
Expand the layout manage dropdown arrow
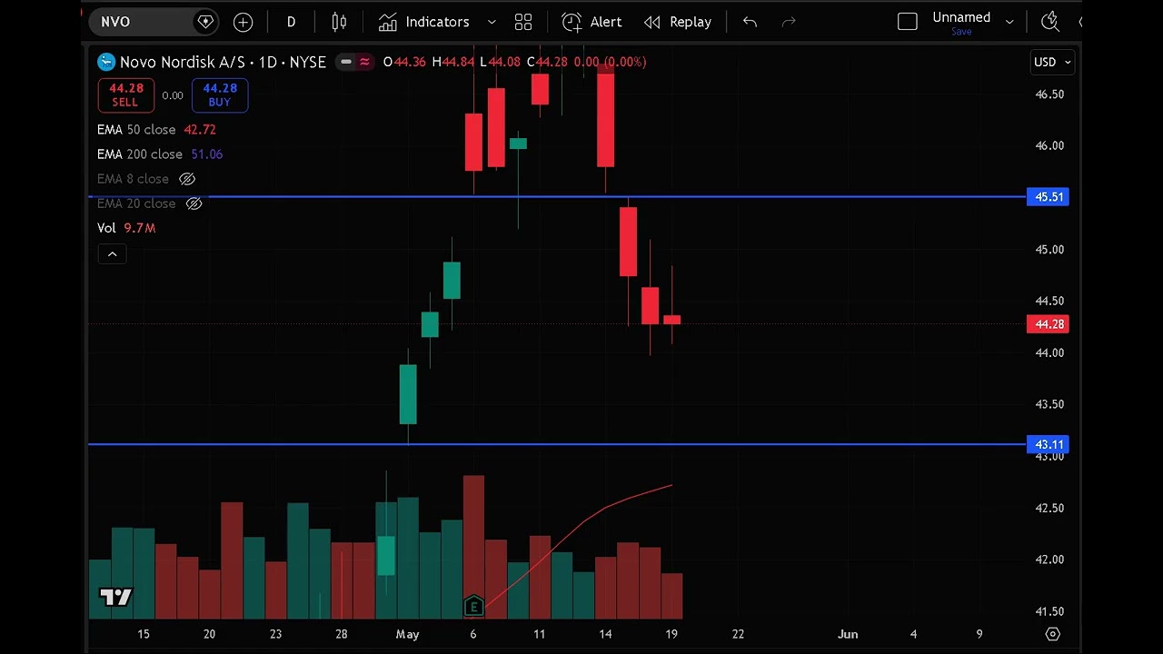[x=1009, y=22]
